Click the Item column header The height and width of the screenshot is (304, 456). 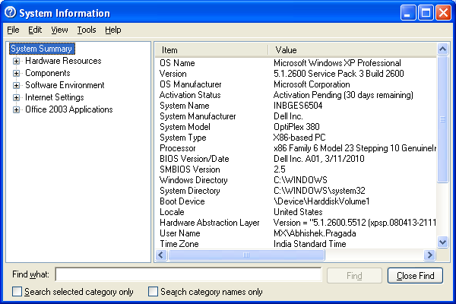click(211, 50)
